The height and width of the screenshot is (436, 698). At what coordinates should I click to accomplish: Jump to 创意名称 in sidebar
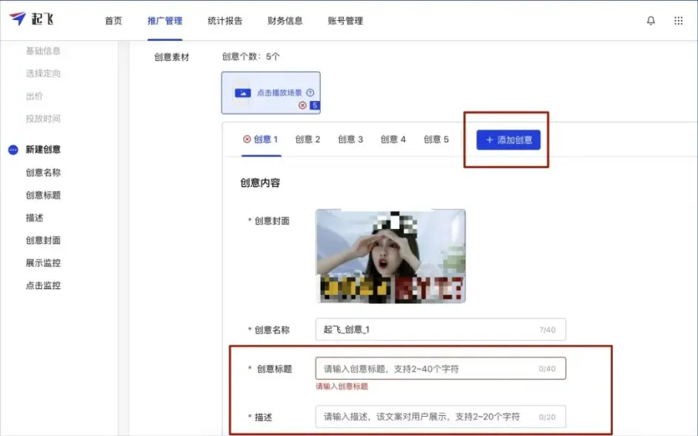(x=43, y=172)
